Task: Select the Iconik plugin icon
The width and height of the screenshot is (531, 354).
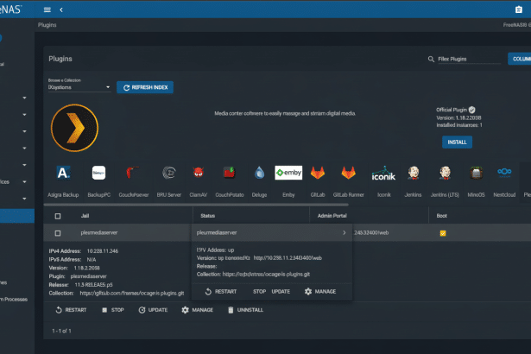Action: pos(383,173)
